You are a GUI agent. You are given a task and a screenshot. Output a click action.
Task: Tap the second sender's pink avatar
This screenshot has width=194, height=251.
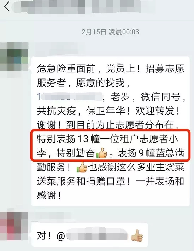click(14, 226)
